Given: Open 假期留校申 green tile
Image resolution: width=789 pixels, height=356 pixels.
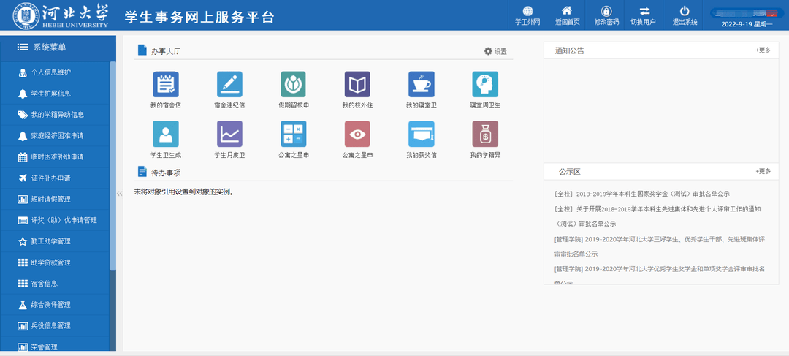Looking at the screenshot, I should 294,84.
